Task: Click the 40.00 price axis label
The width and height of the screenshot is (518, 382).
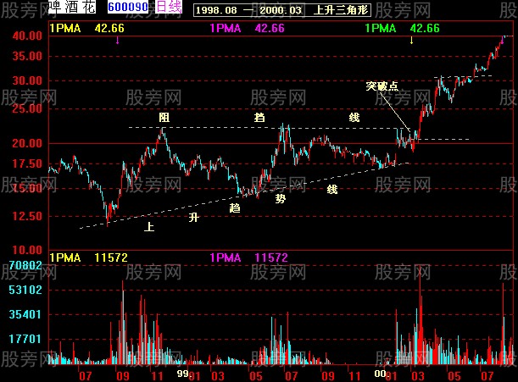Action: click(27, 36)
